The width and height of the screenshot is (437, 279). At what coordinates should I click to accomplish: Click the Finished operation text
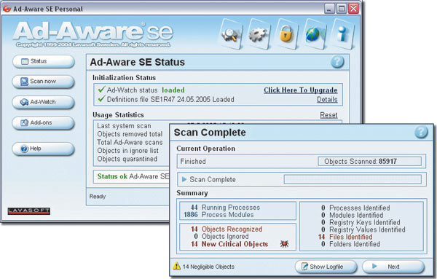click(193, 162)
